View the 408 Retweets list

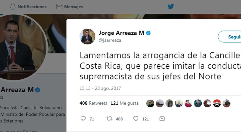tap(93, 103)
